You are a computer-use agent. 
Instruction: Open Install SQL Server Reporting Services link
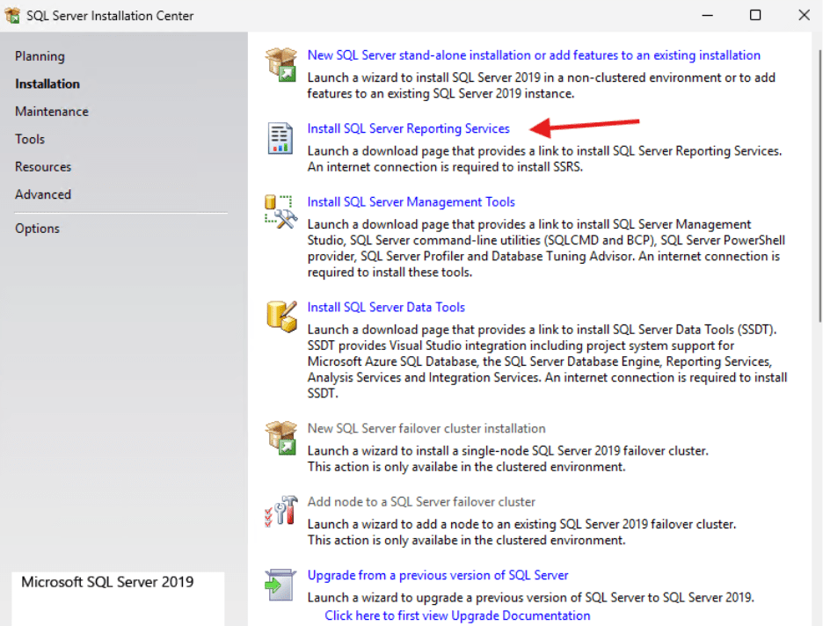(408, 128)
